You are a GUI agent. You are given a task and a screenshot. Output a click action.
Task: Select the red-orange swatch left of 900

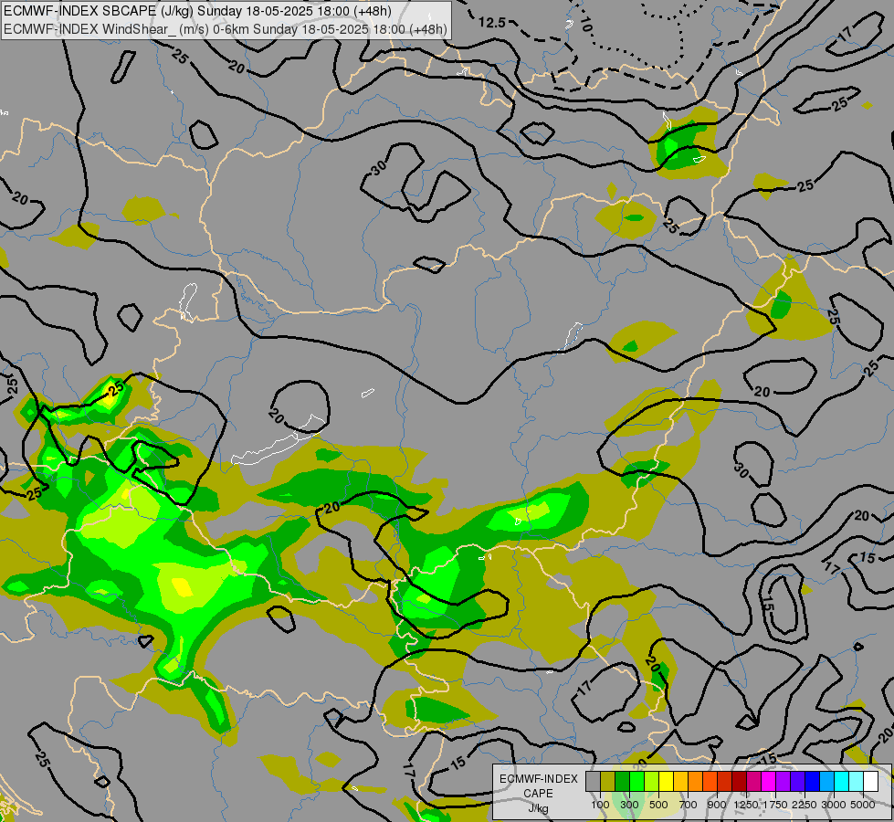710,782
